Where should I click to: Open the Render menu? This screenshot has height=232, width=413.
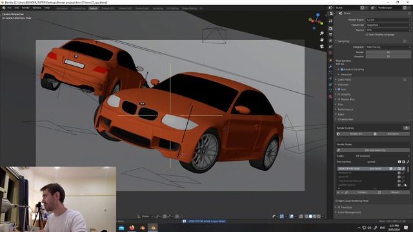[x=26, y=8]
